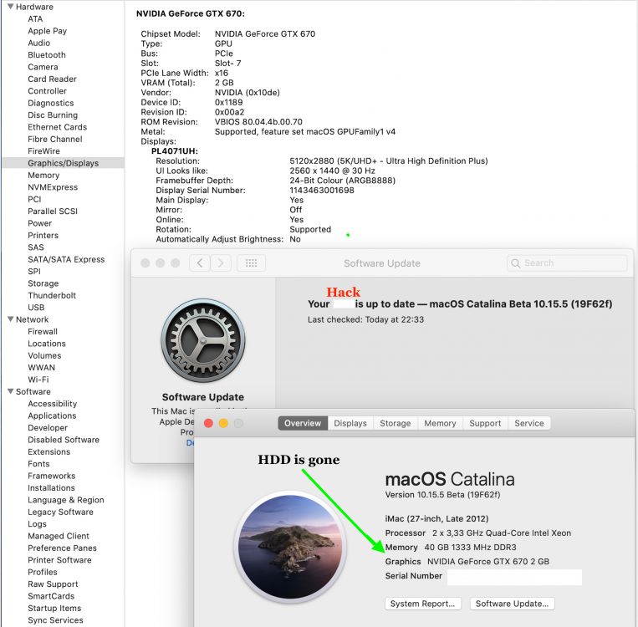The width and height of the screenshot is (638, 627).
Task: Select Bluetooth in sidebar
Action: [47, 55]
